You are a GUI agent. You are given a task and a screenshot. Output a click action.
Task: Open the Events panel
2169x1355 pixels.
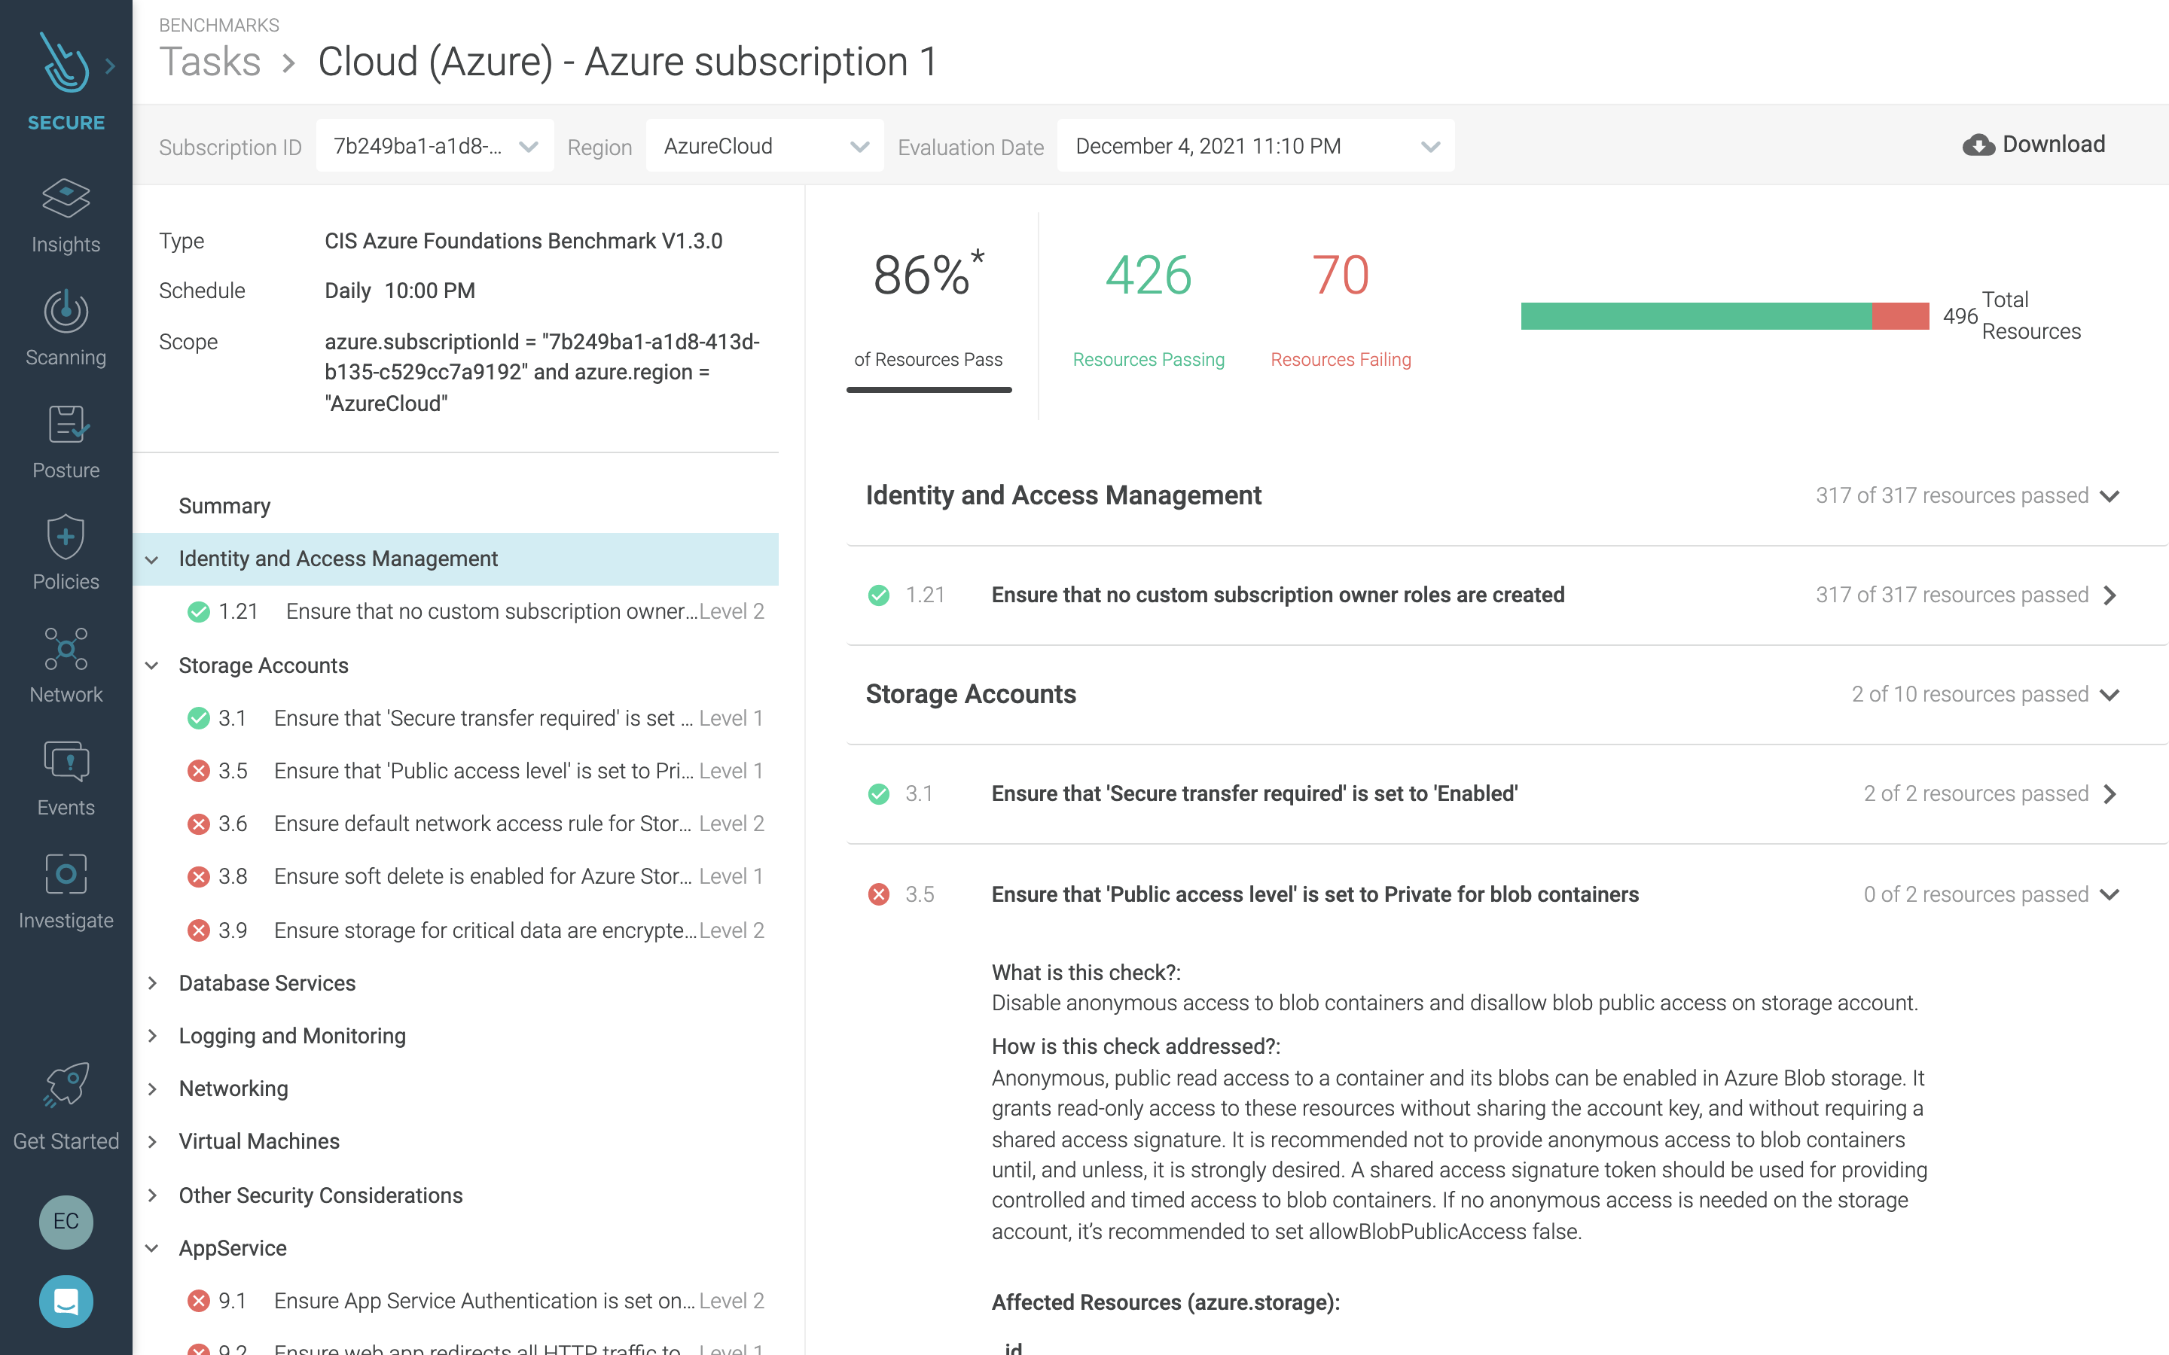click(66, 776)
